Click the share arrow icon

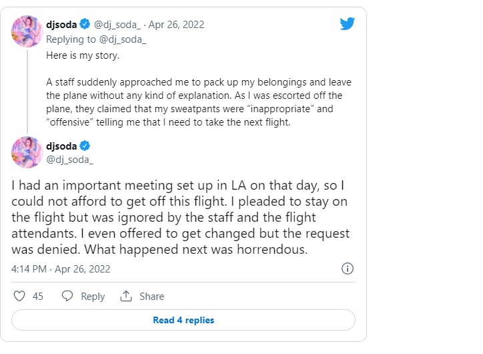(126, 296)
